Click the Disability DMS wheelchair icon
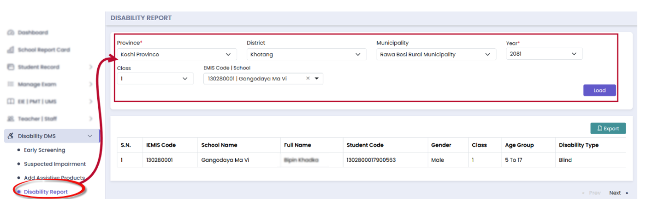 pyautogui.click(x=10, y=136)
